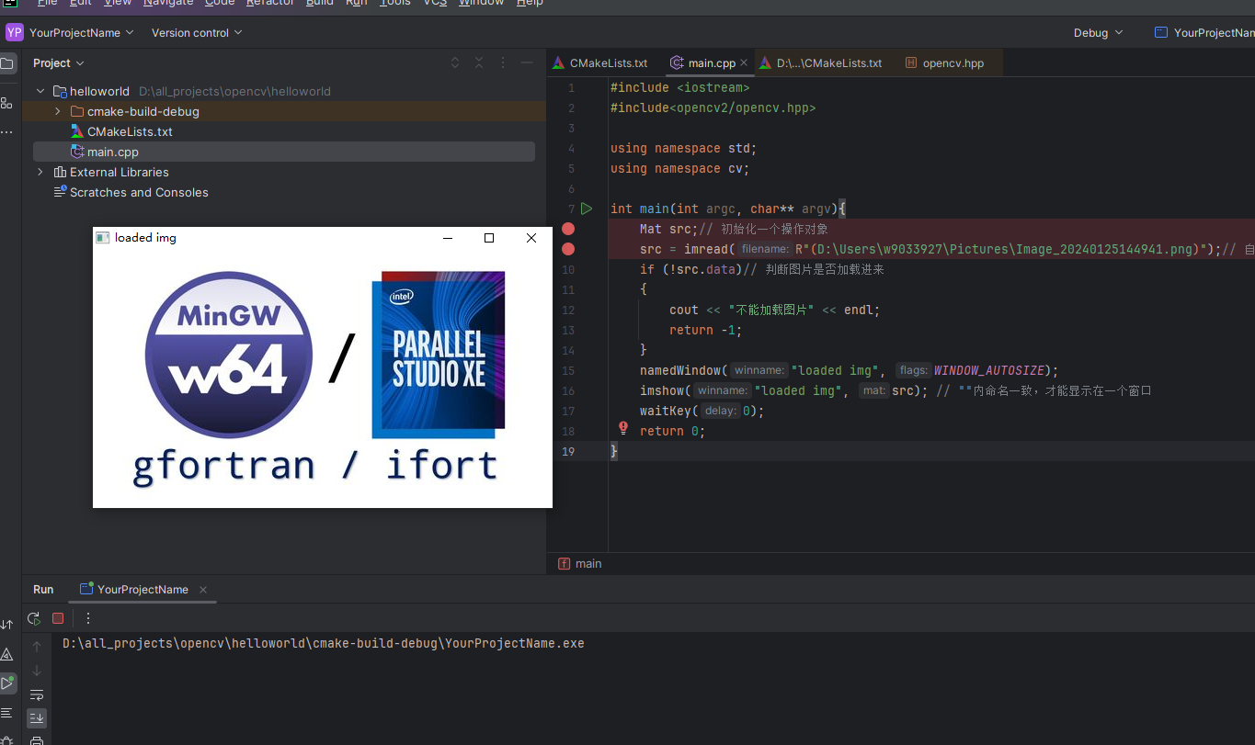Click the green run gutter arrow beside main
Image resolution: width=1255 pixels, height=745 pixels.
(587, 209)
